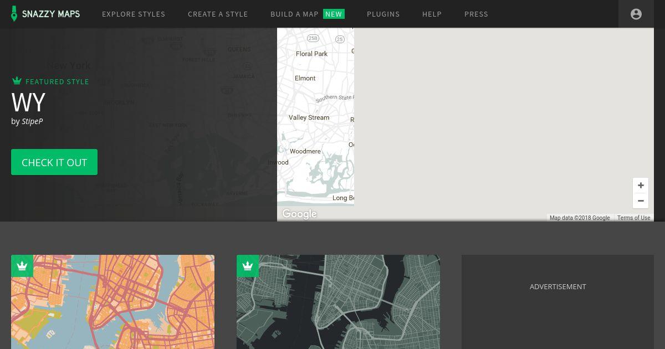
Task: Click the Google logo on the map
Action: coord(299,214)
